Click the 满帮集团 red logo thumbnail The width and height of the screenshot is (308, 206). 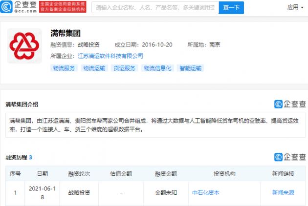[x=24, y=46]
